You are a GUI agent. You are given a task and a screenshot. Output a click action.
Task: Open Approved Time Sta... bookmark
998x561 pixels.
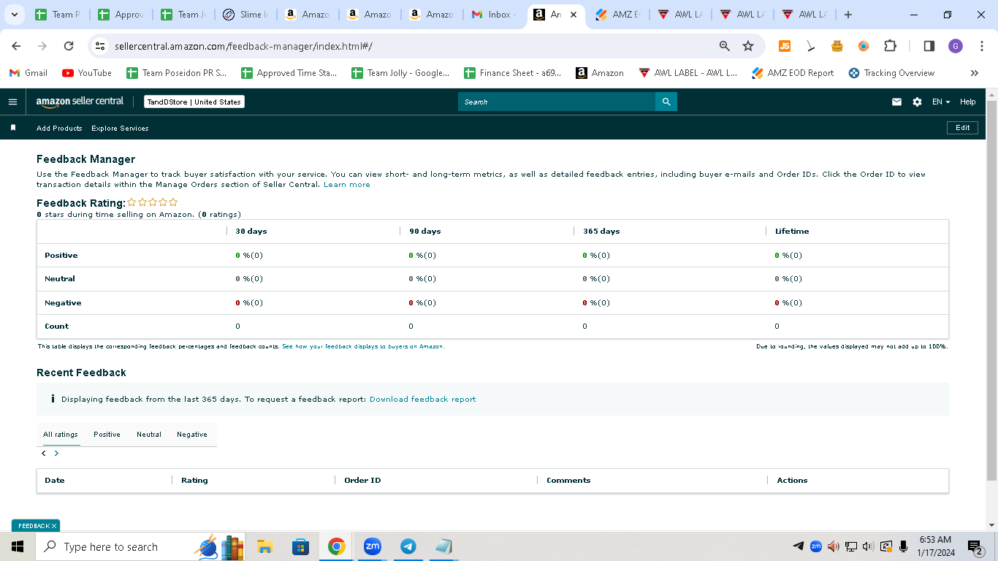pos(289,73)
